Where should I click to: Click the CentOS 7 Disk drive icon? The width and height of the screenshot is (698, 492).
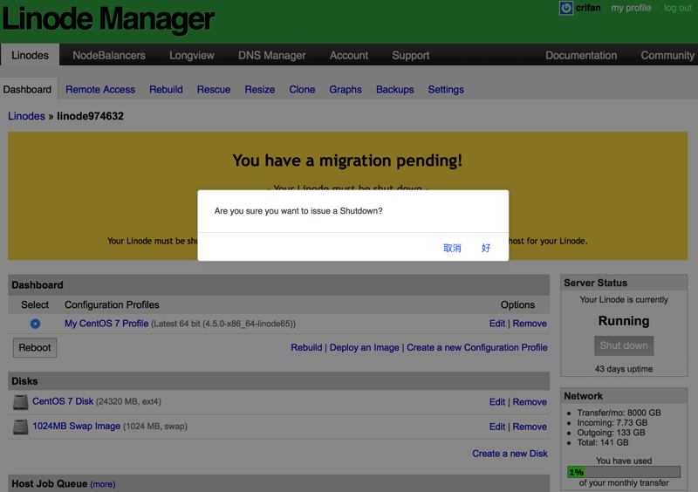click(x=20, y=401)
